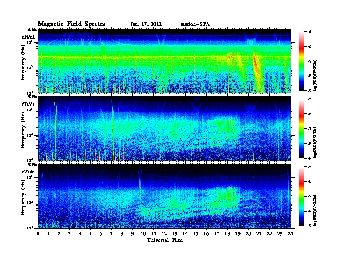Image resolution: width=346 pixels, height=268 pixels.
Task: Click hour tick label "15" on time axis
Action: click(x=196, y=233)
